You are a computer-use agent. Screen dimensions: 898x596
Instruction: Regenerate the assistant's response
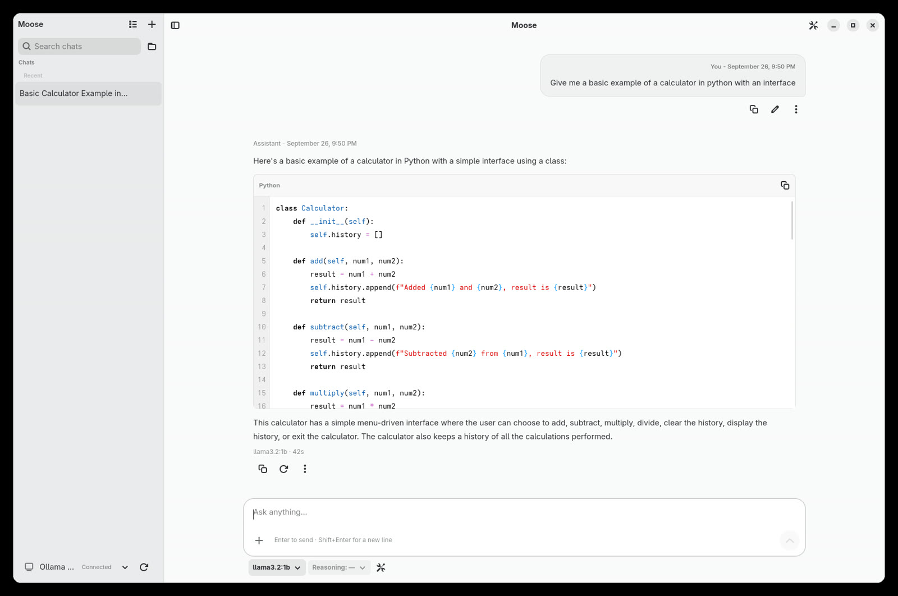[284, 469]
